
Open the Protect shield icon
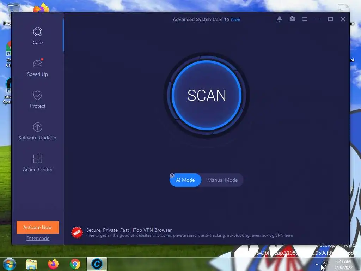[x=37, y=95]
